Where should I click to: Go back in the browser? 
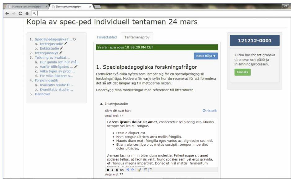(x=7, y=13)
